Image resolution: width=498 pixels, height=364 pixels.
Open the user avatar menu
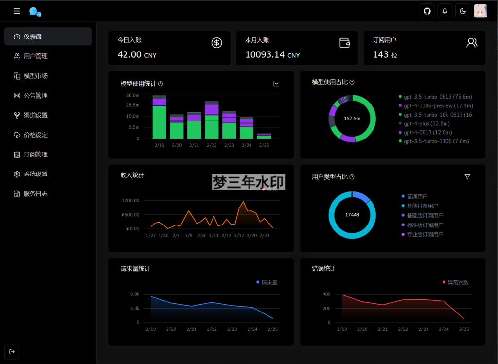coord(480,11)
